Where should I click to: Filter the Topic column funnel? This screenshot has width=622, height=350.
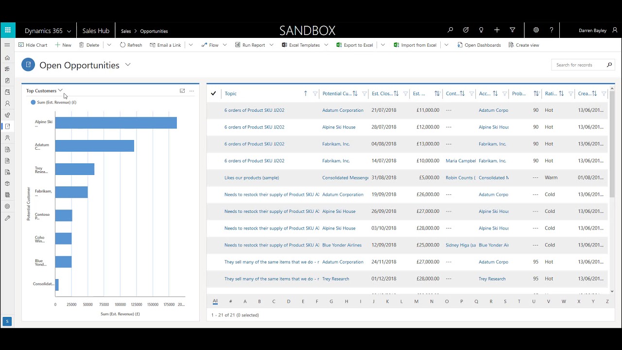pyautogui.click(x=315, y=94)
